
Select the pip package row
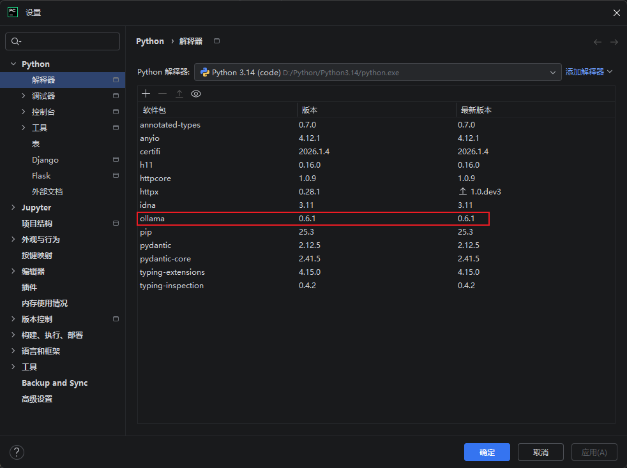pos(376,232)
